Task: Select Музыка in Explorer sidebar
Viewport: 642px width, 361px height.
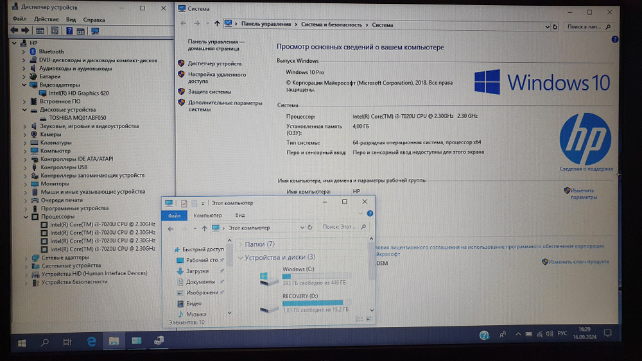Action: [x=196, y=314]
